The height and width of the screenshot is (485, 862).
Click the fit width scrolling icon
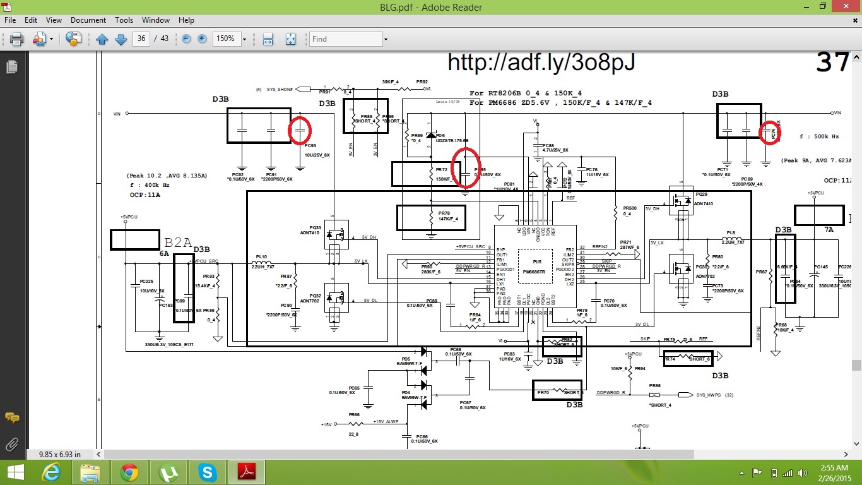pos(268,39)
